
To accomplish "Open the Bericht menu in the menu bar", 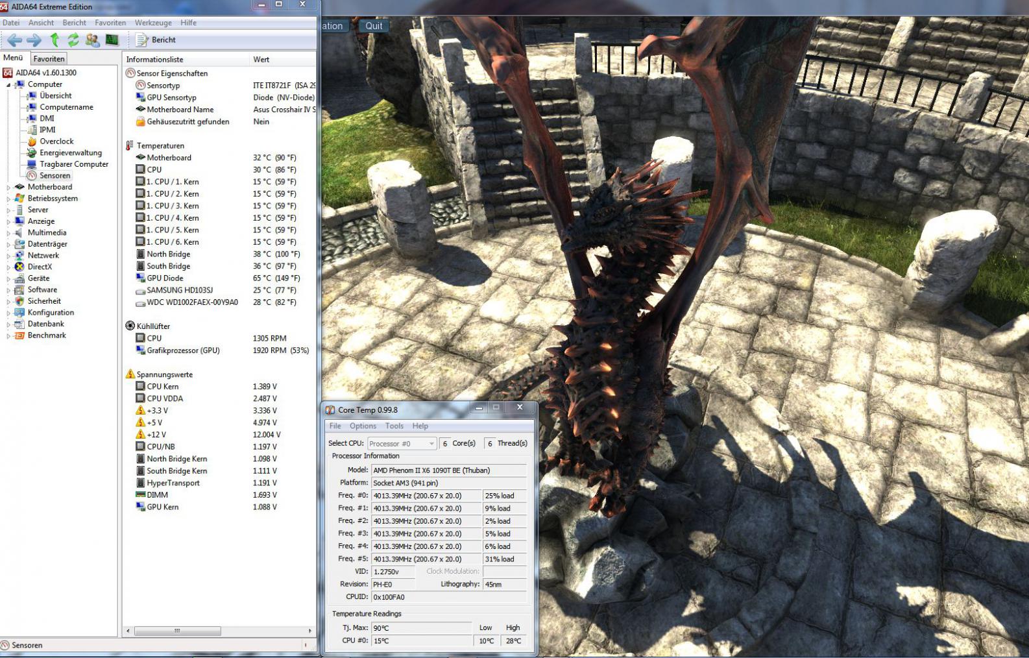I will pos(74,23).
